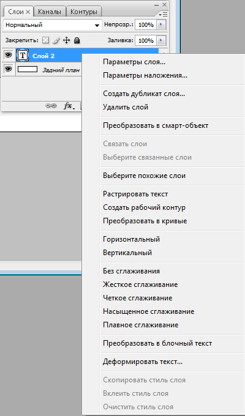Close the panel group with top x
Screen dimensions: 245x416
(165, 4)
